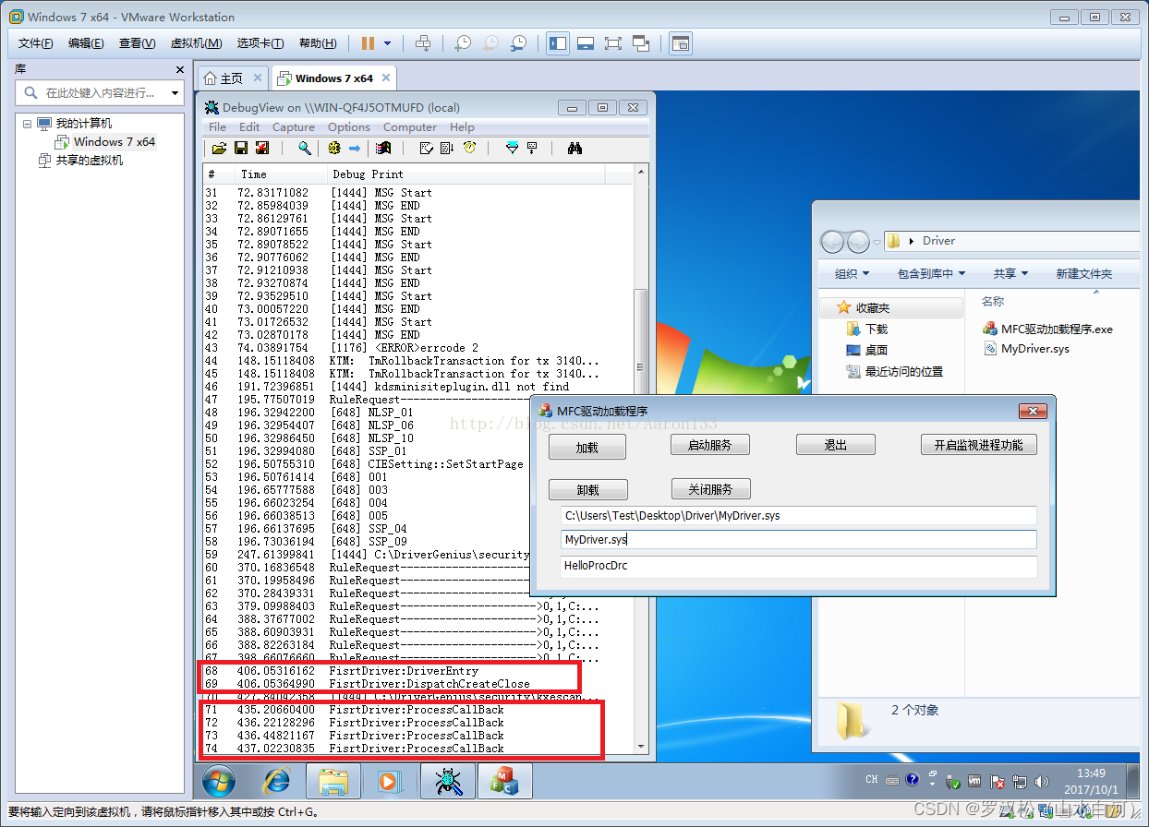
Task: Open VMware 查看(V) menu
Action: click(137, 43)
